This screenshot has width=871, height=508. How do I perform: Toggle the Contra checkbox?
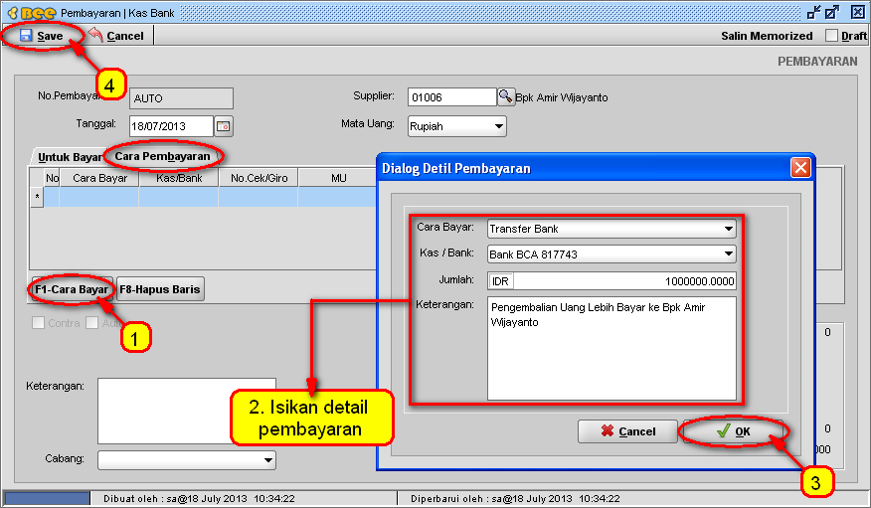tap(39, 323)
